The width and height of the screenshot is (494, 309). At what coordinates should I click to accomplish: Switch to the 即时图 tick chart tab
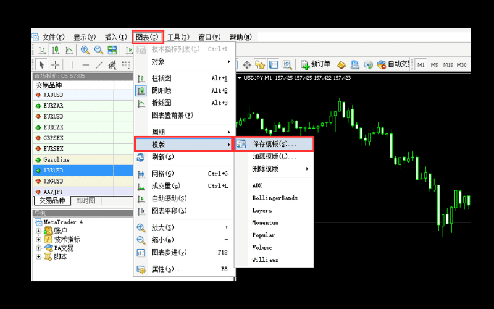click(86, 200)
